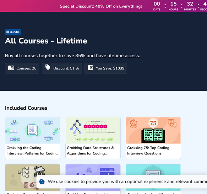
Task: Open the teal course card thumbnail
Action: 153,169
